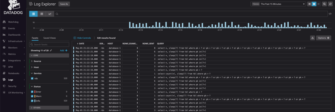
Task: Click 'Showing 11 of 20' text
Action: pyautogui.click(x=40, y=50)
